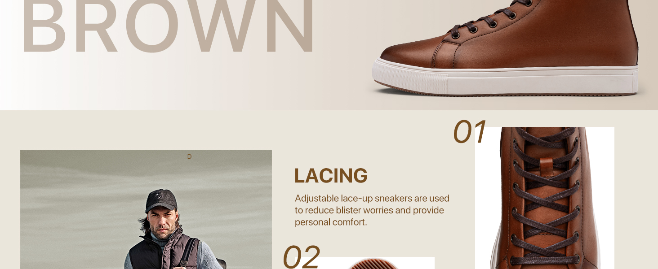This screenshot has width=658, height=269.
Task: Click the 'personal comfort.' line of text
Action: 331,222
